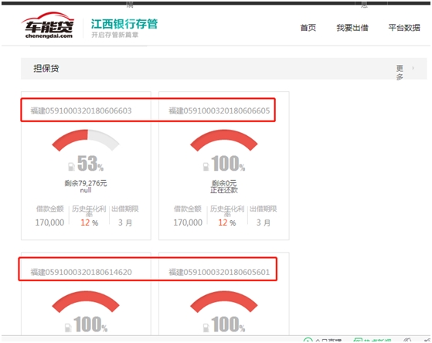The width and height of the screenshot is (432, 343).
Task: Click the fuel pump icon beside 100% in 福建0591000320180606605 card
Action: coord(206,166)
